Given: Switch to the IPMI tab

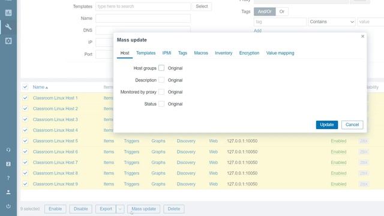Looking at the screenshot, I should click(x=167, y=53).
